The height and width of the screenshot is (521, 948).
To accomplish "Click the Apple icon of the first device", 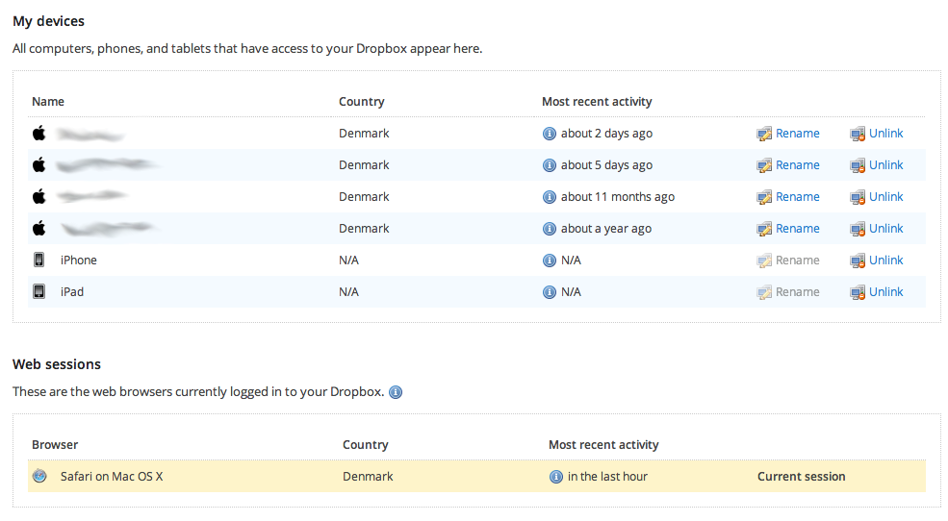I will point(39,134).
